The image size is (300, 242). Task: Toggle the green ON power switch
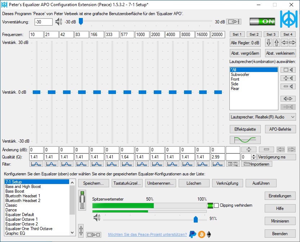point(263,21)
